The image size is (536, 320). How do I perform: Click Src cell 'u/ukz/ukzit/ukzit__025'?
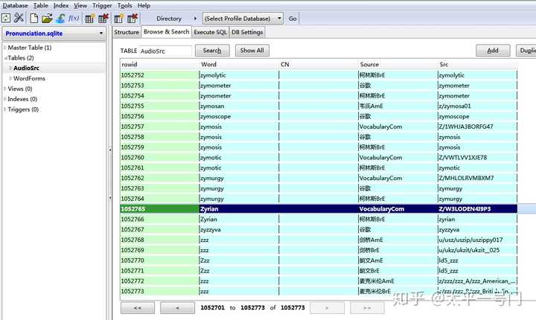tap(477, 250)
